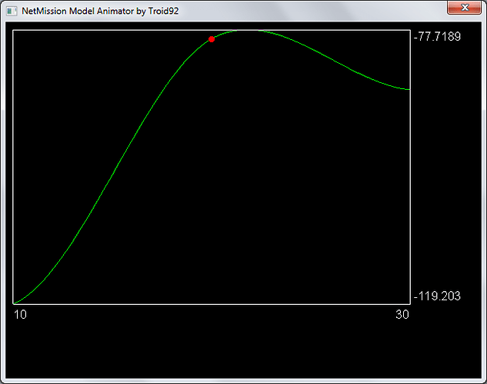Click the end frame label 30

click(402, 315)
